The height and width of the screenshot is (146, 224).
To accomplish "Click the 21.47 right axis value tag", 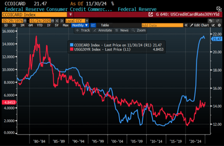I will coord(216,39).
